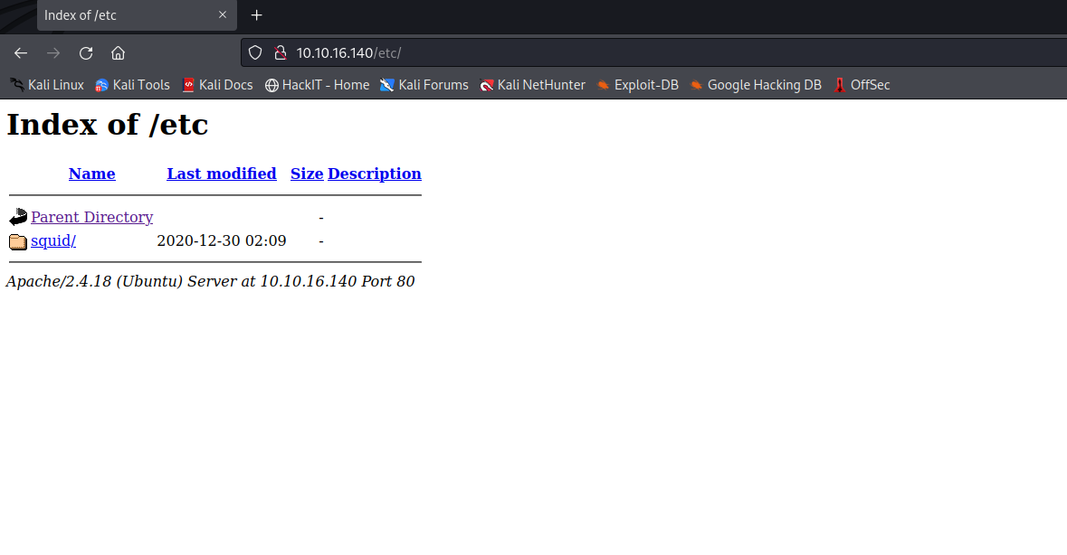Click the squid folder icon

pos(18,242)
